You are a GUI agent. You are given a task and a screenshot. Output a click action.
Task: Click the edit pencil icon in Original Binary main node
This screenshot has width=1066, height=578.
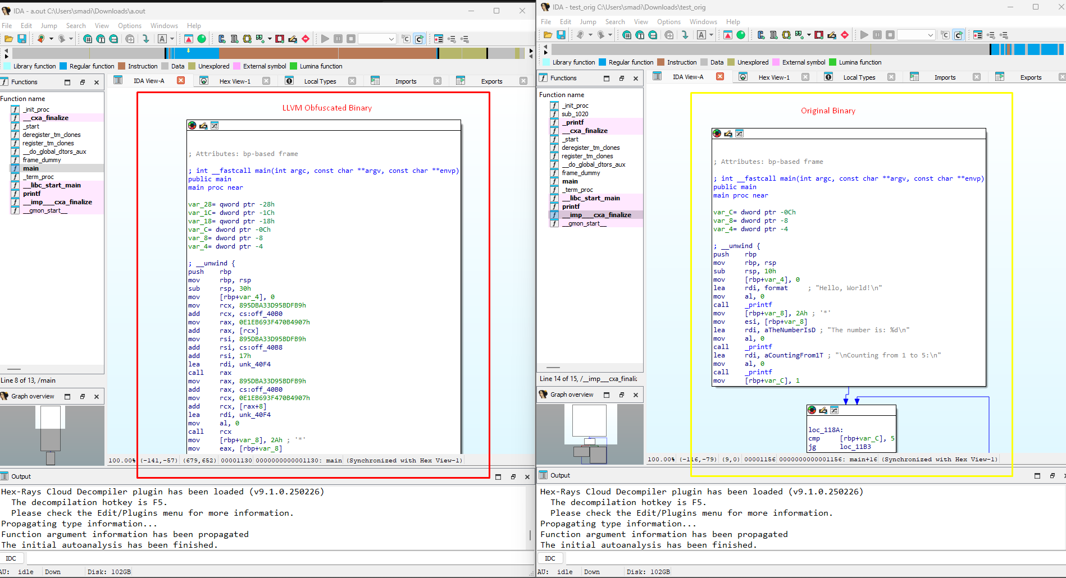(x=728, y=134)
